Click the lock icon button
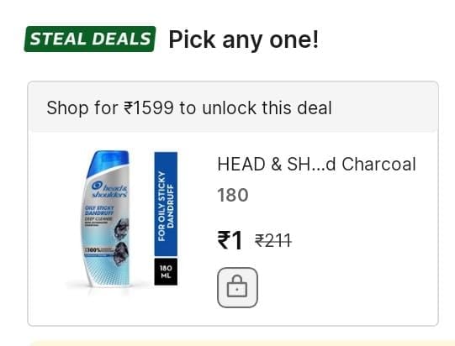 tap(237, 287)
